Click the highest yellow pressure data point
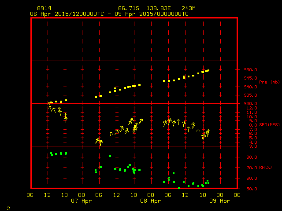The width and height of the screenshot is (282, 211). pyautogui.click(x=208, y=70)
